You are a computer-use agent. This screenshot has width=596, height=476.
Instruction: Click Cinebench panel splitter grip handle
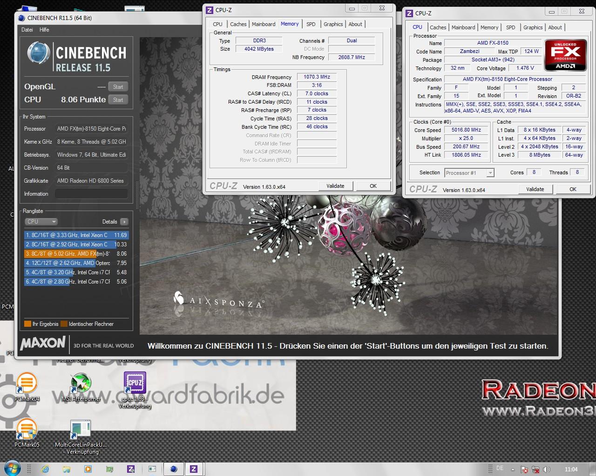coord(137,195)
